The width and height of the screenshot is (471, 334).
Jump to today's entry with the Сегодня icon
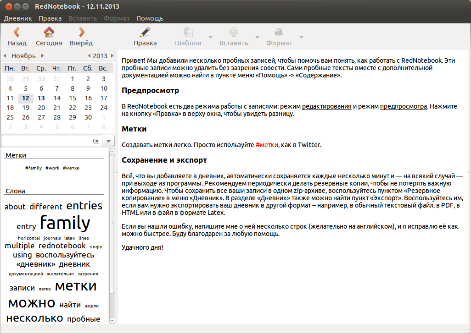coord(50,37)
